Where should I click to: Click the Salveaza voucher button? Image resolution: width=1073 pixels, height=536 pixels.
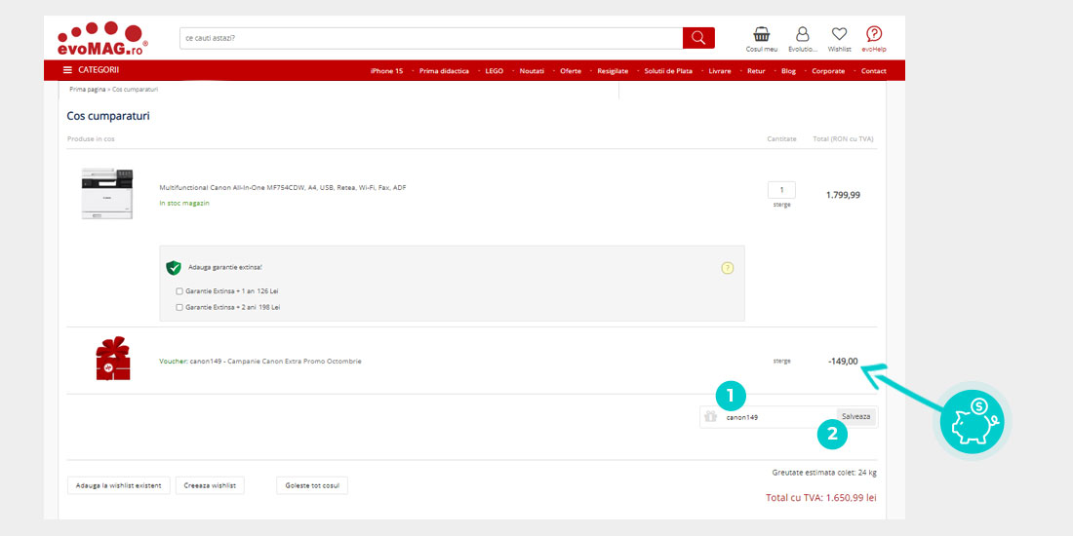click(x=856, y=416)
